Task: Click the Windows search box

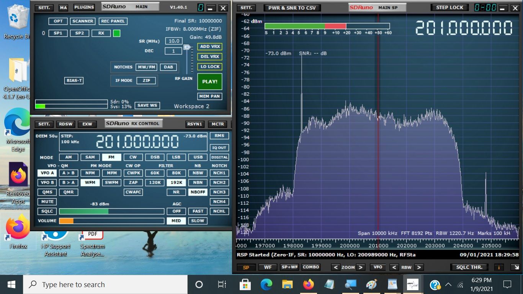Action: (x=107, y=284)
